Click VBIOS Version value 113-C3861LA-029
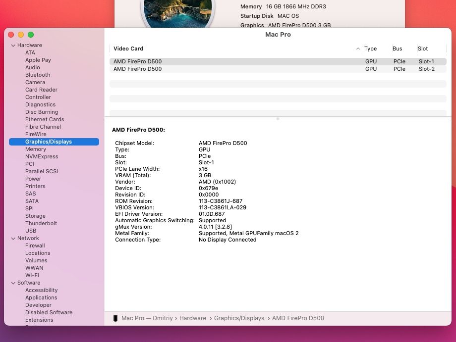456x342 pixels. pos(223,207)
